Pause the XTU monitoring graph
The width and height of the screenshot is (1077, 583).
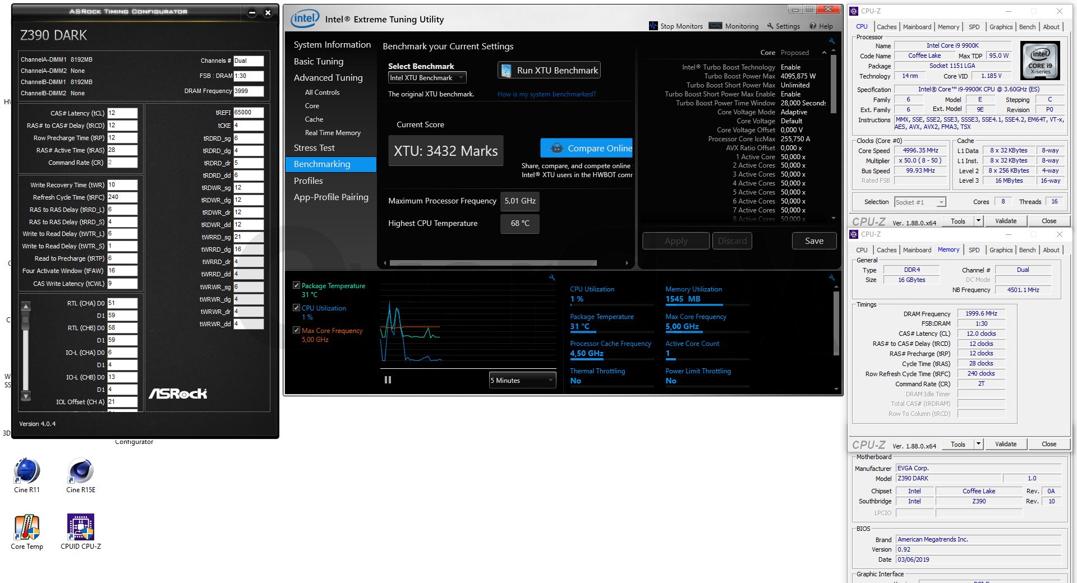(388, 380)
